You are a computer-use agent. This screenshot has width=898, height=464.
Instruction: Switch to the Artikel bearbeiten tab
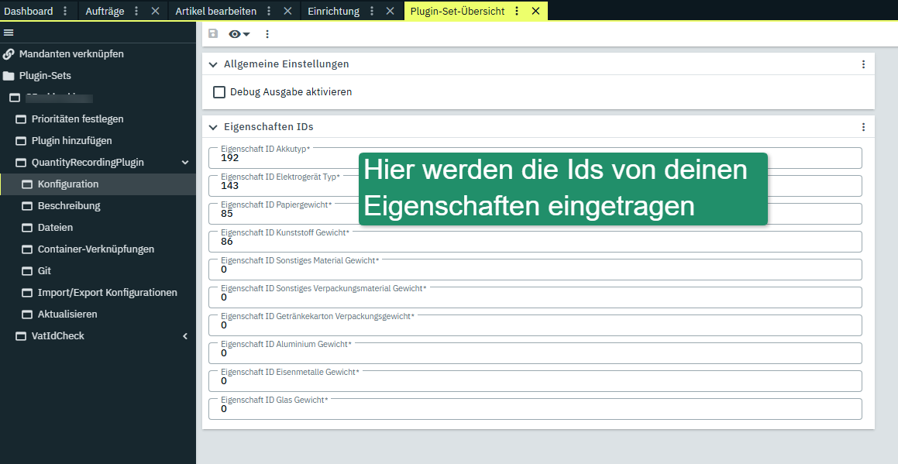click(215, 11)
